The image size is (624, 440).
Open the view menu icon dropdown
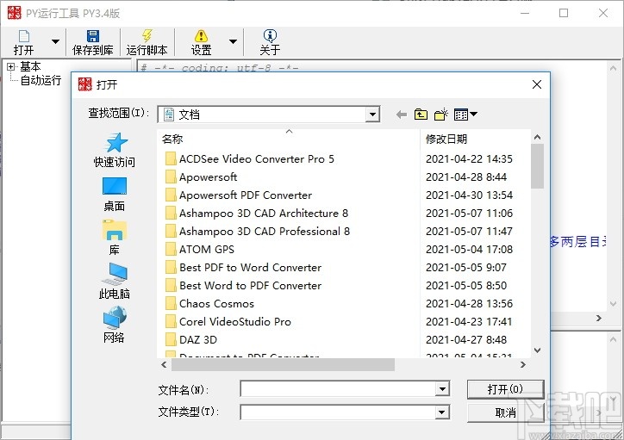pyautogui.click(x=465, y=115)
